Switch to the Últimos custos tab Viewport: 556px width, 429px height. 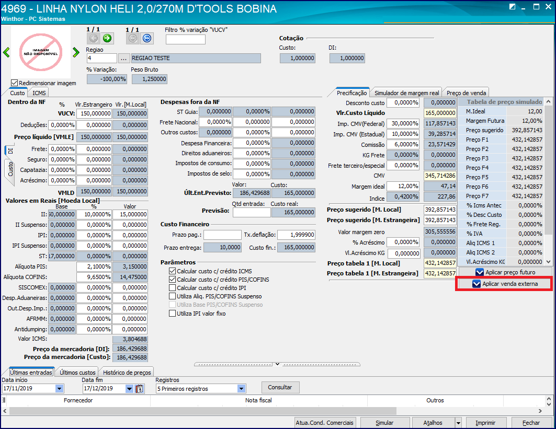77,373
